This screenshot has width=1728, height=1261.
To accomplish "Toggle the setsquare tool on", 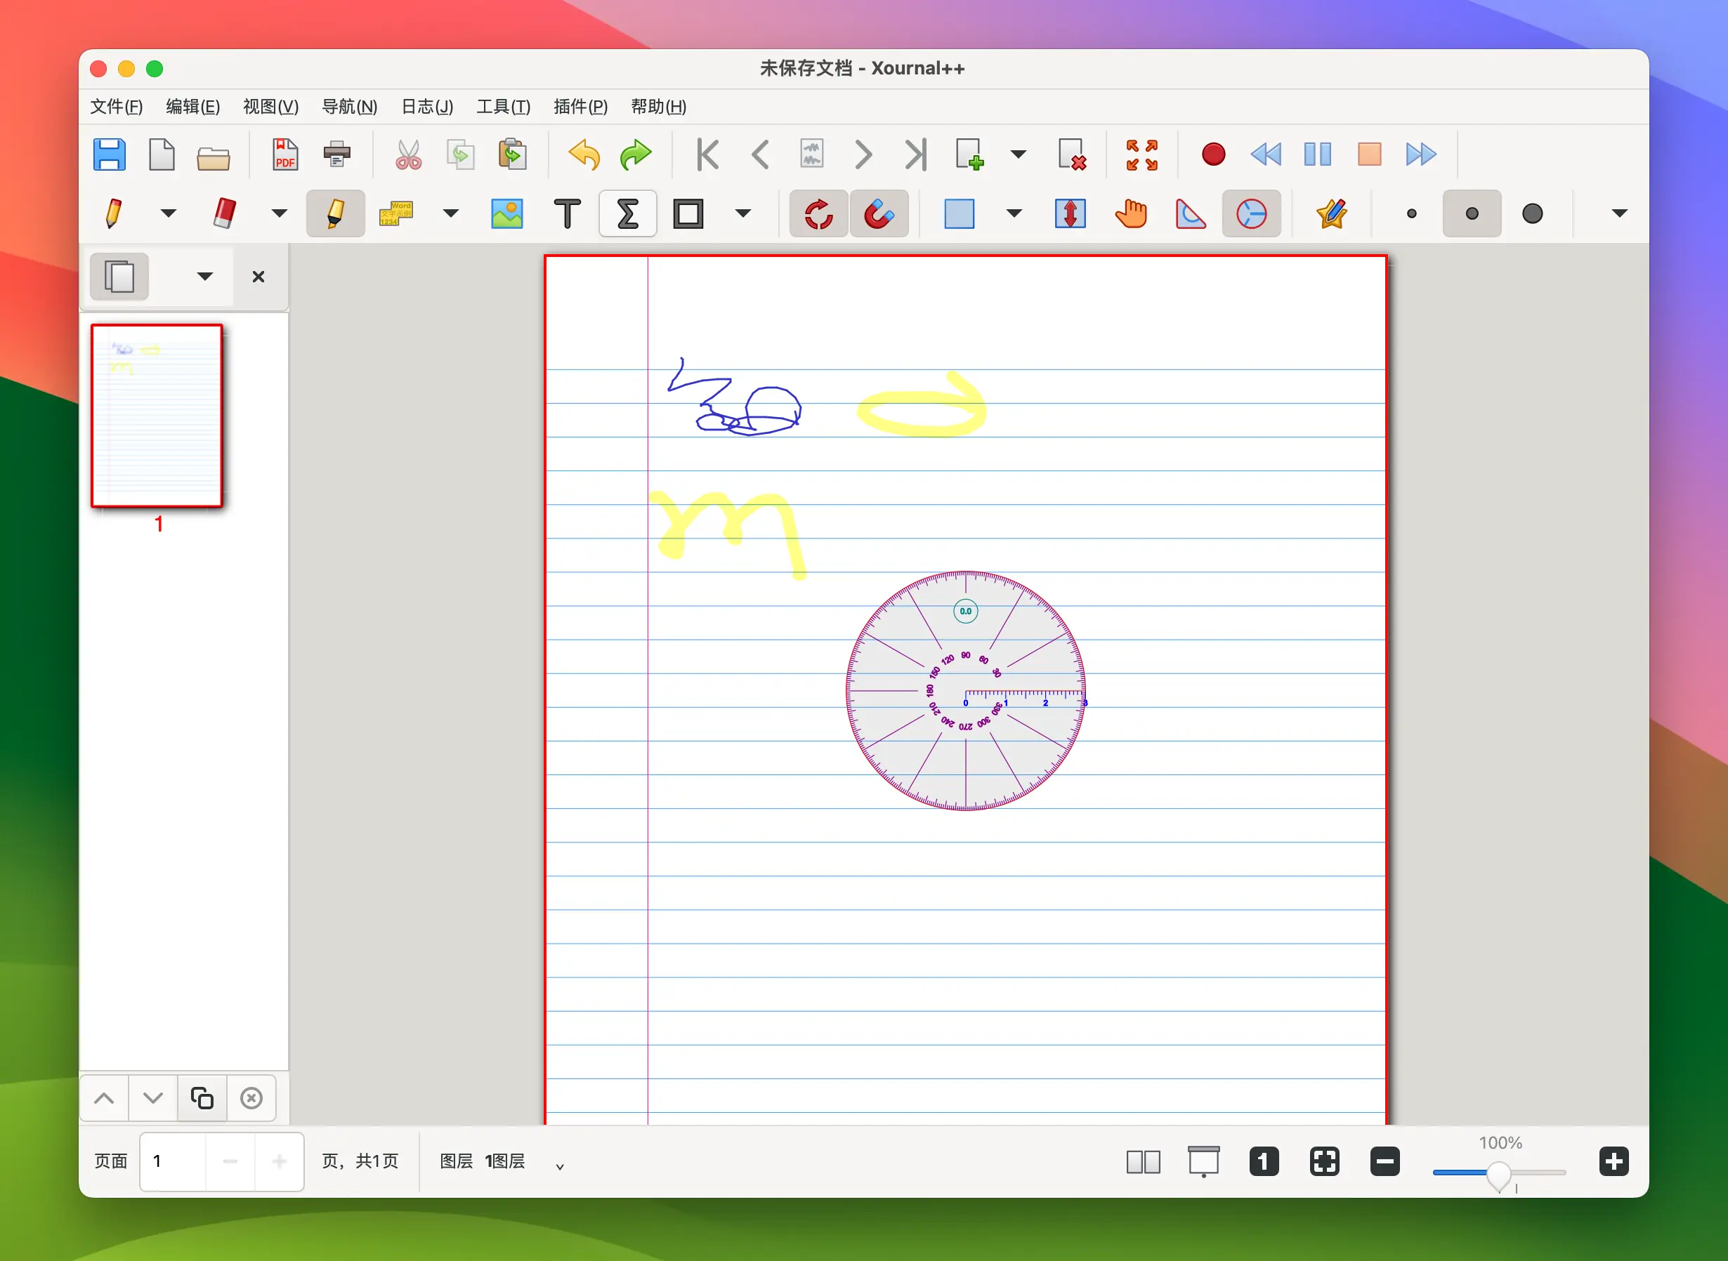I will pos(1190,213).
